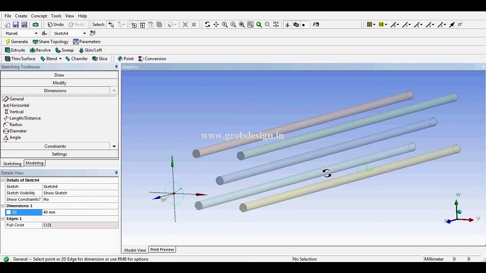486x273 pixels.
Task: Click the vertex display square icon
Action: [460, 25]
